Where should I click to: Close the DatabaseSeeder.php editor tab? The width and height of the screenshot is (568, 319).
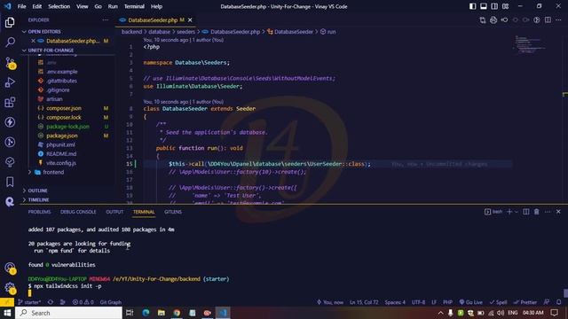click(x=190, y=19)
